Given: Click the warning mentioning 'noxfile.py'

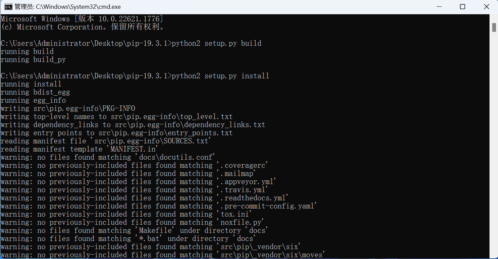Looking at the screenshot, I should point(132,222).
